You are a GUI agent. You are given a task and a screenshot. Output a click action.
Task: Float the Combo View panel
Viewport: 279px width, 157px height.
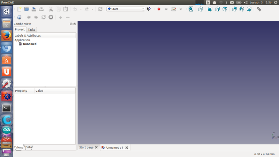(71, 24)
